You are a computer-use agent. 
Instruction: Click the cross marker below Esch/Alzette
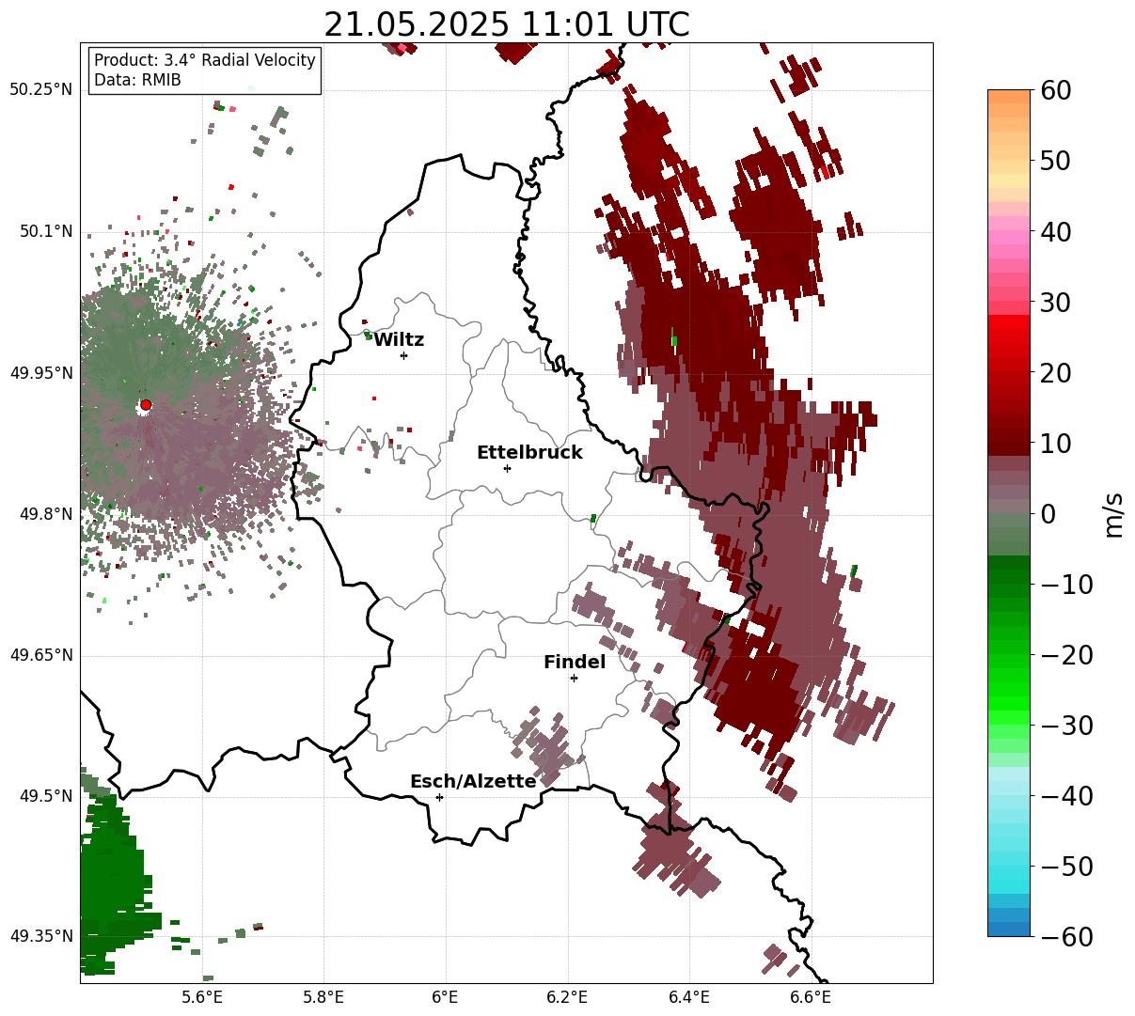(439, 797)
